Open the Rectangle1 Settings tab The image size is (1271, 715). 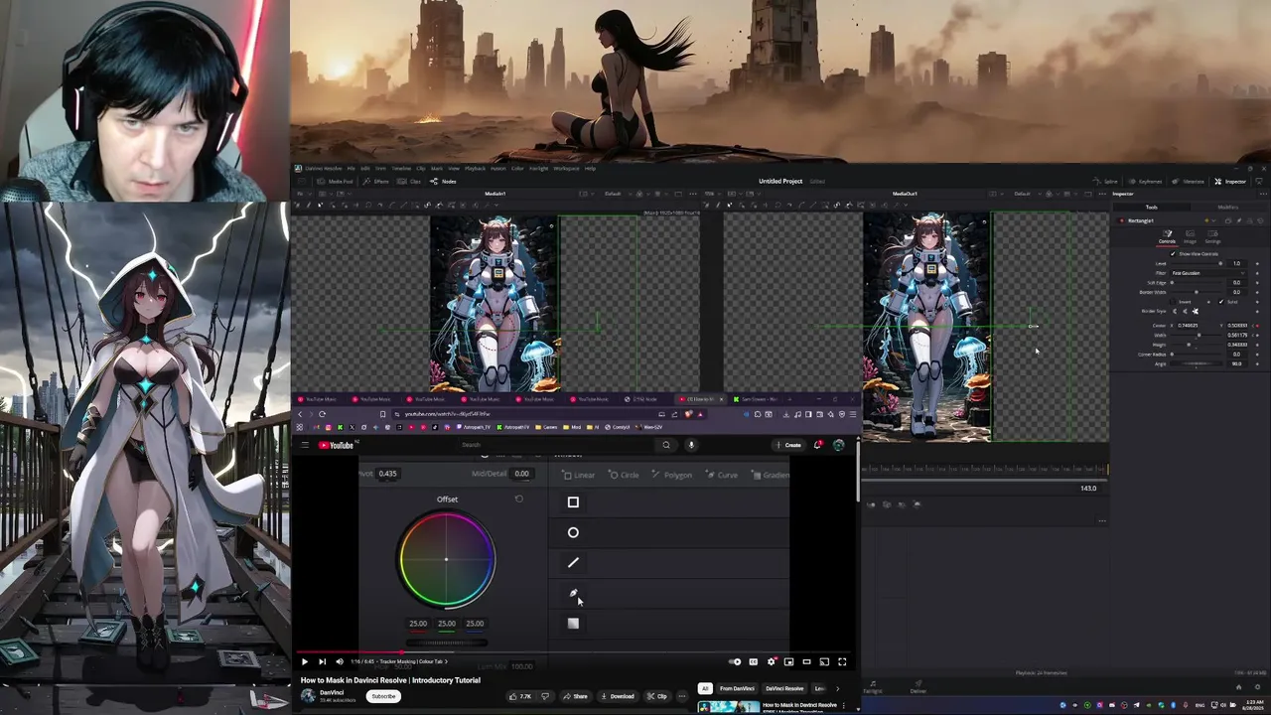click(1212, 236)
